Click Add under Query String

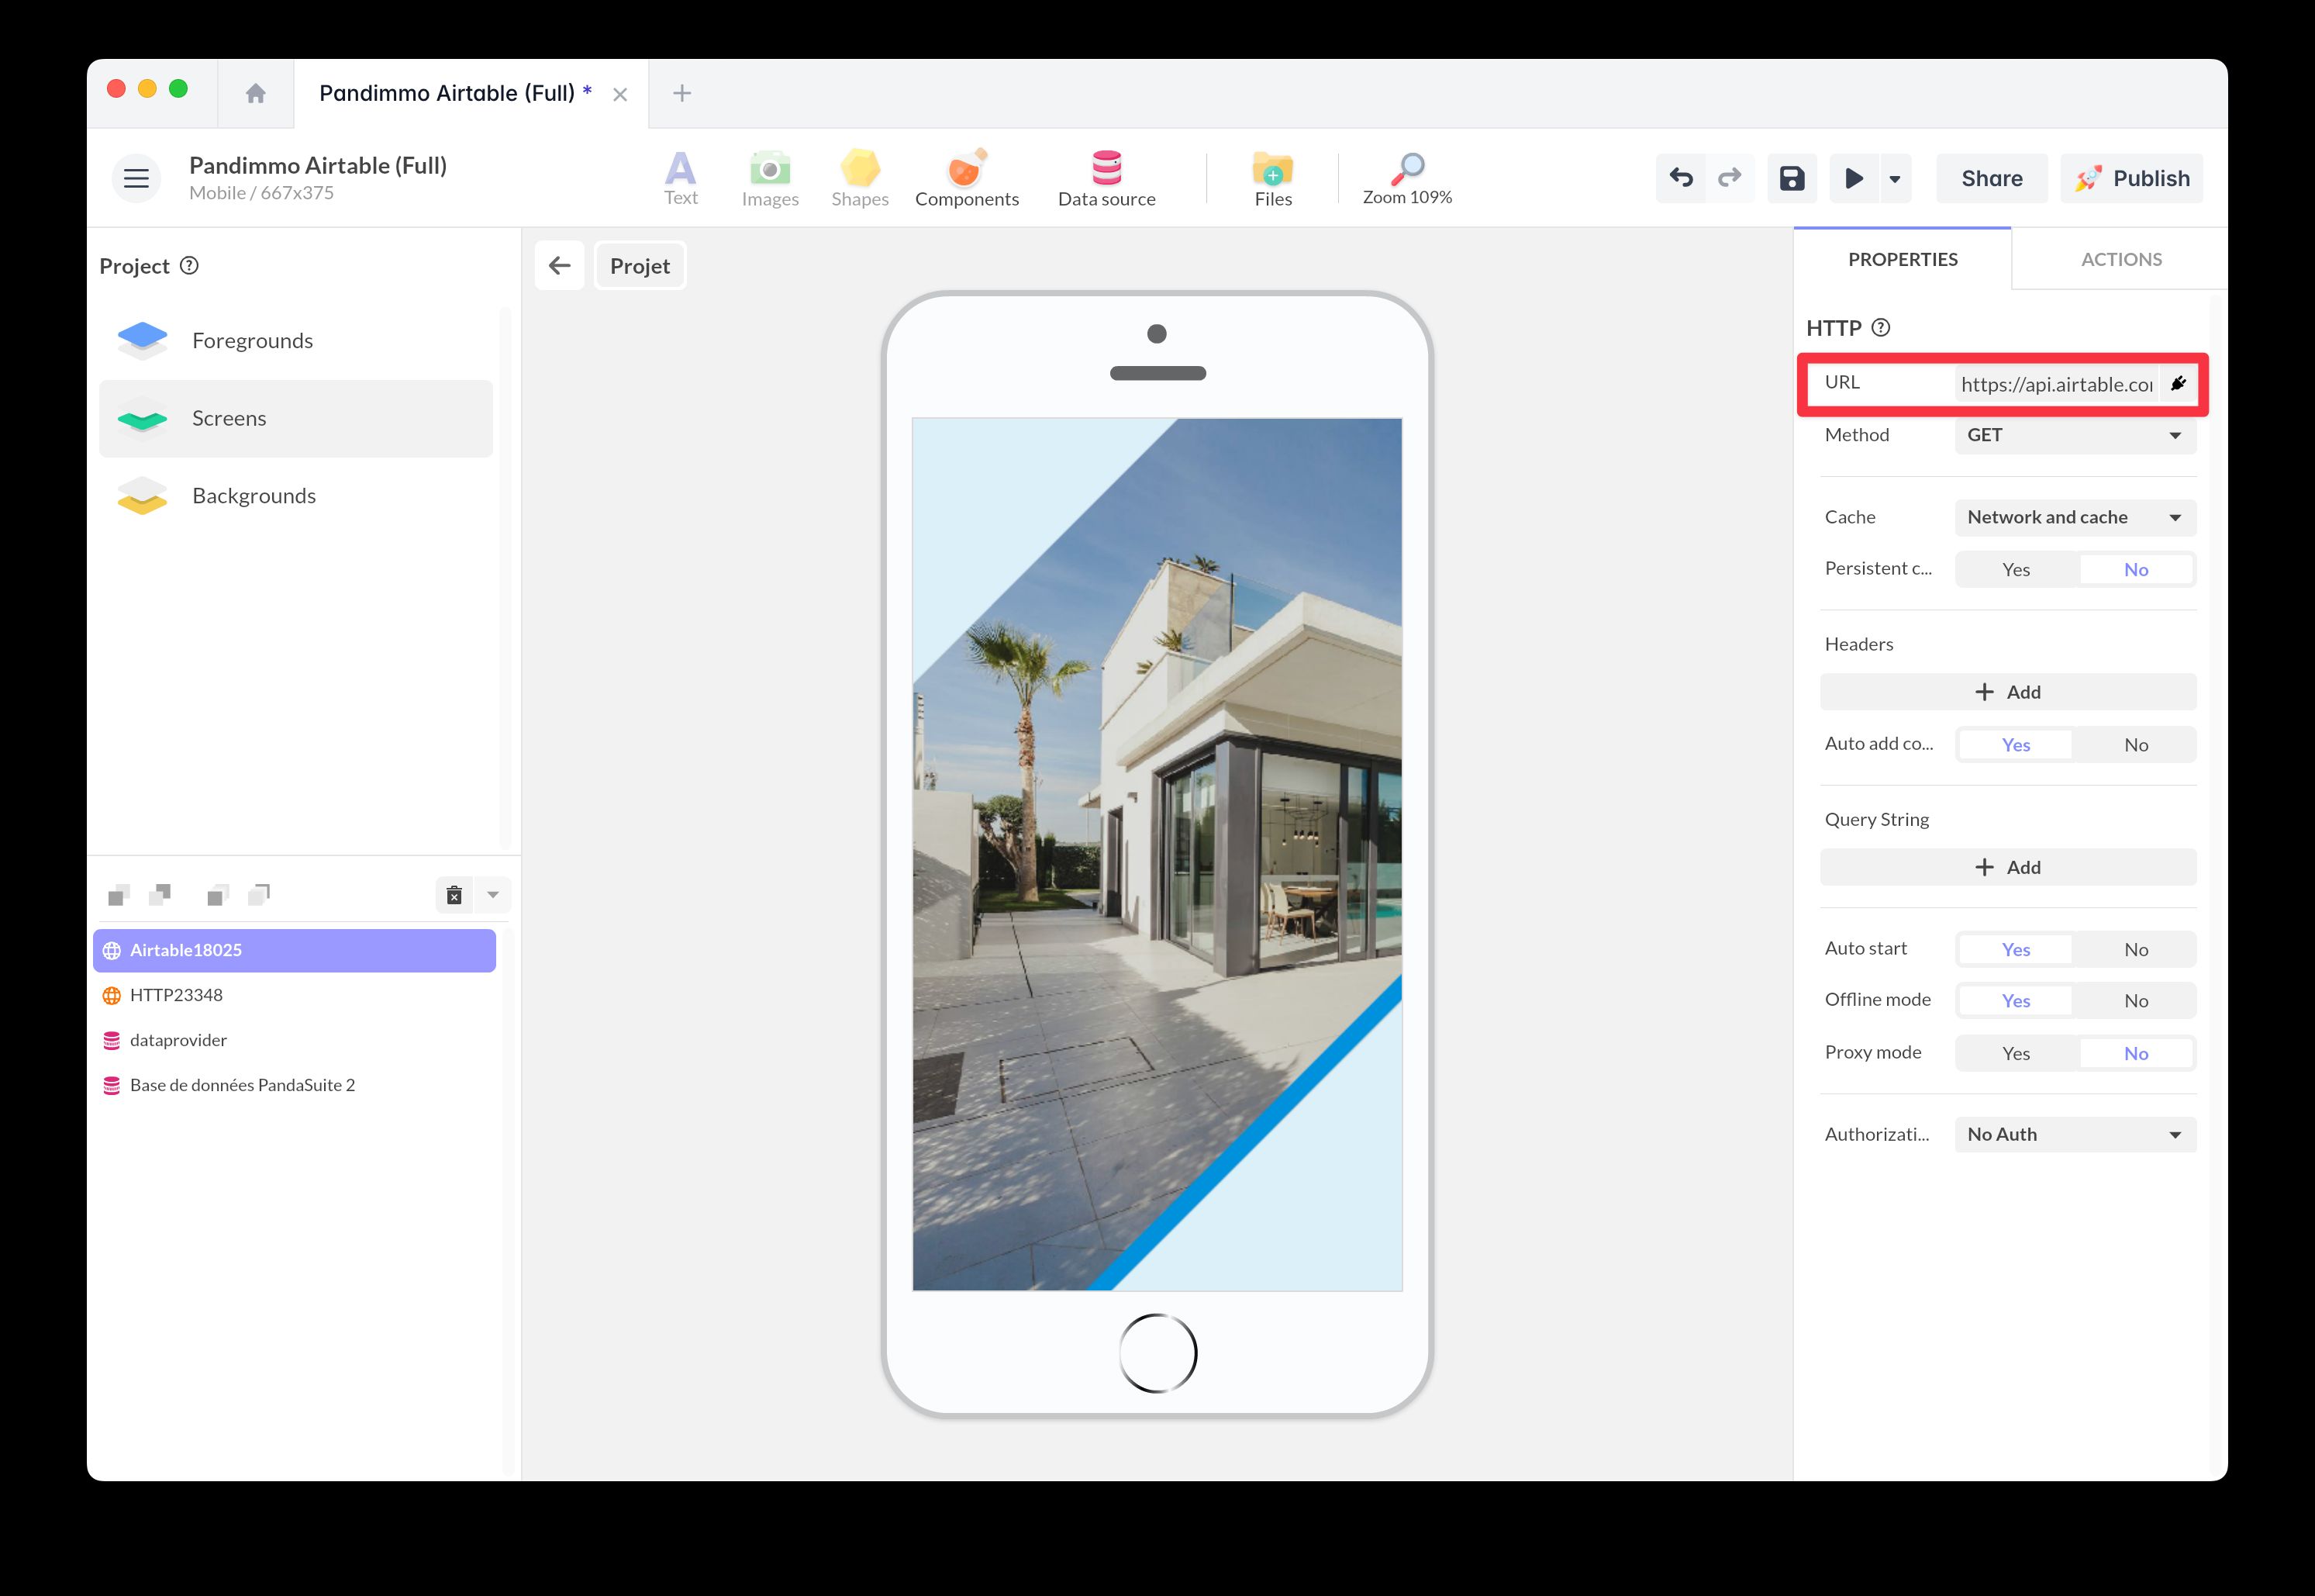(x=2007, y=866)
